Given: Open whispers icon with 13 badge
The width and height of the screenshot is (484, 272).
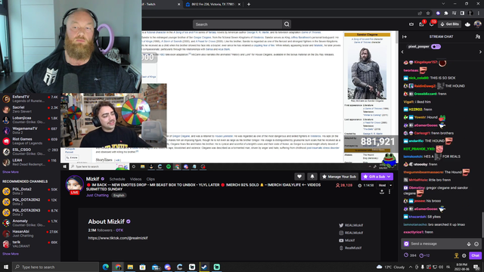Looking at the screenshot, I should [x=431, y=24].
